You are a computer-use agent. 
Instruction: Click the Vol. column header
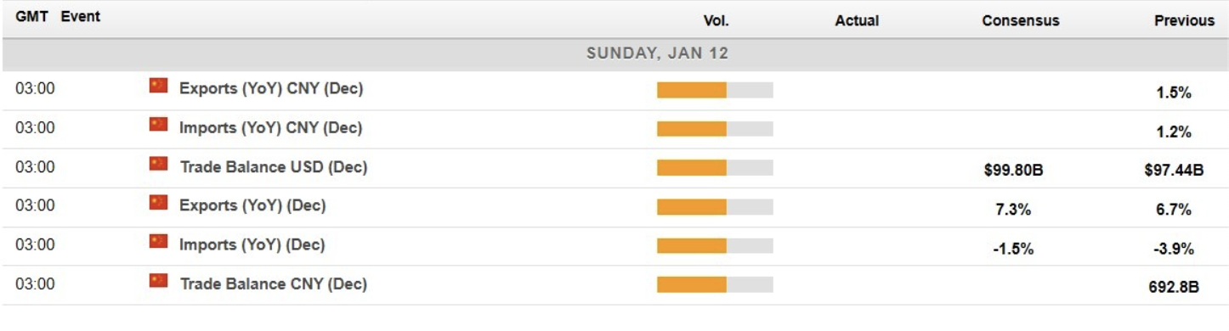716,20
